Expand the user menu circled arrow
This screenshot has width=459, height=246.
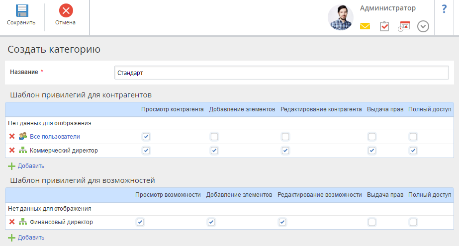pyautogui.click(x=423, y=26)
